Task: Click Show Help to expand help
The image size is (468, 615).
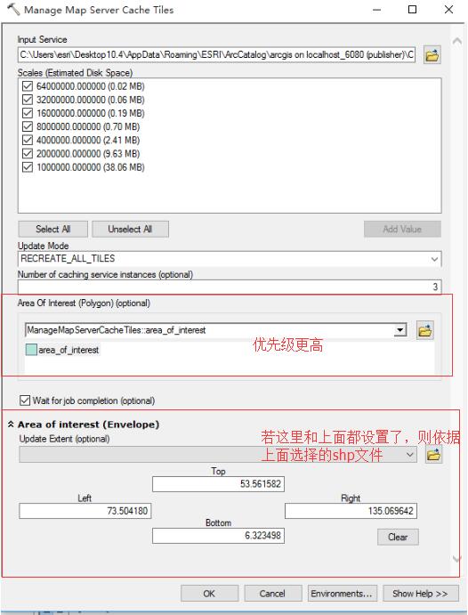Action: (420, 594)
